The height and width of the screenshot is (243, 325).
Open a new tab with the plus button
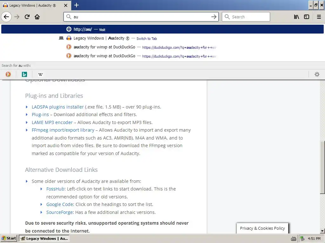tap(76, 5)
